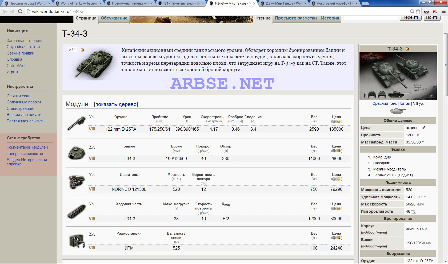Click the T-34-3 tracks module image
Image resolution: width=448 pixels, height=264 pixels.
tap(77, 211)
